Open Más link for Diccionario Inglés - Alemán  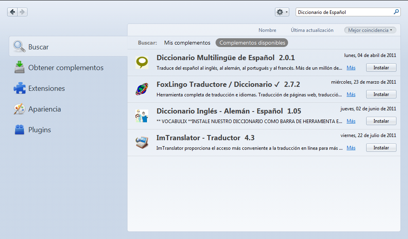click(x=351, y=121)
